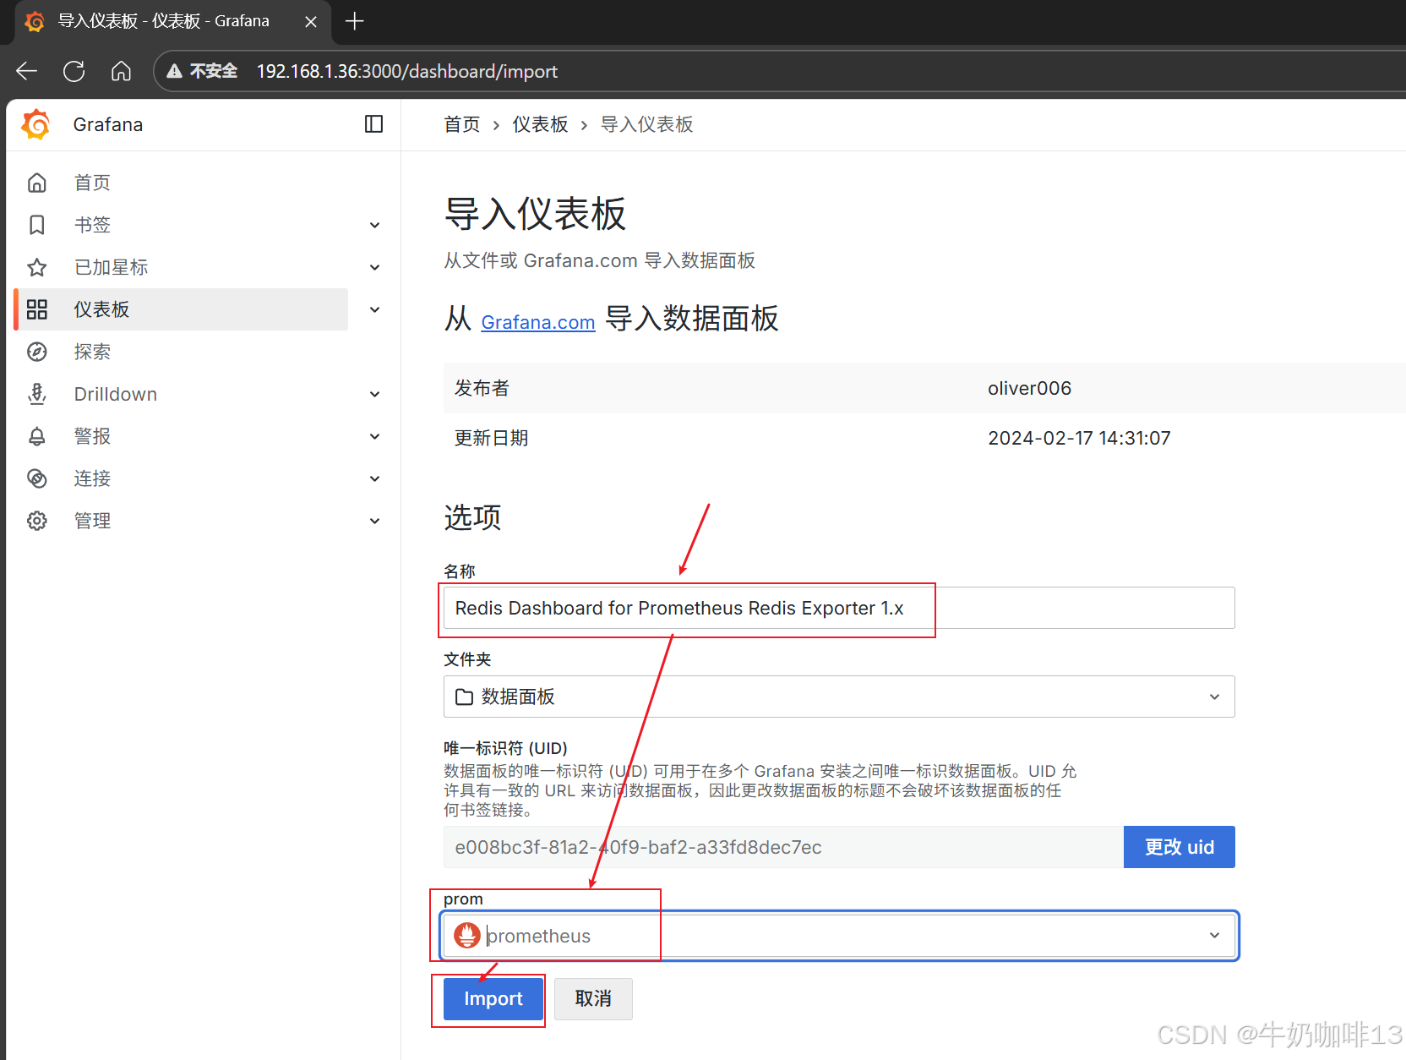This screenshot has width=1406, height=1060.
Task: Expand the 警报 sidebar section
Action: tap(375, 436)
